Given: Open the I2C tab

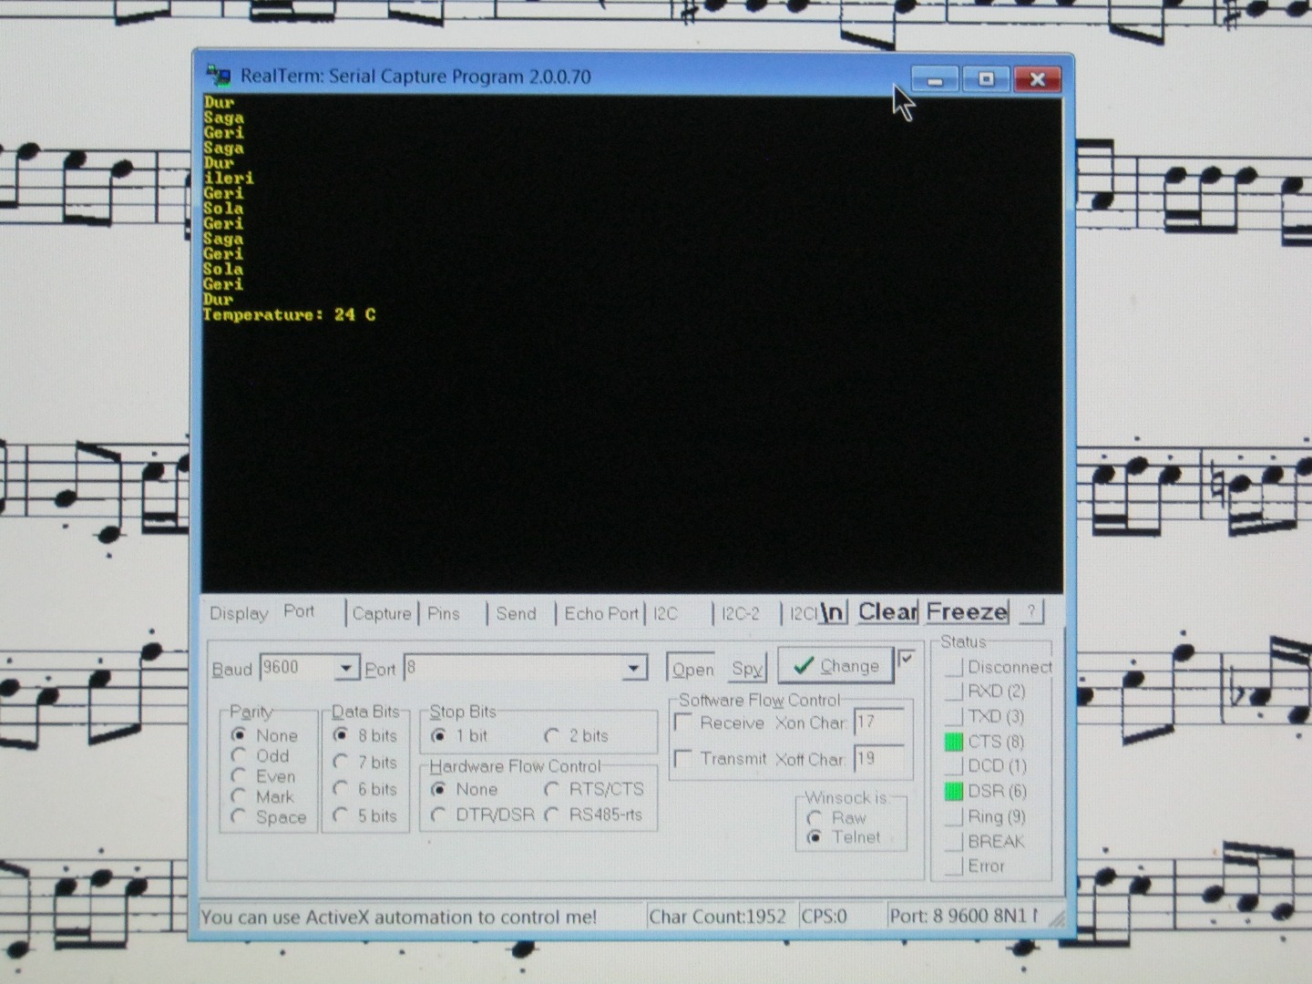Looking at the screenshot, I should pyautogui.click(x=666, y=613).
